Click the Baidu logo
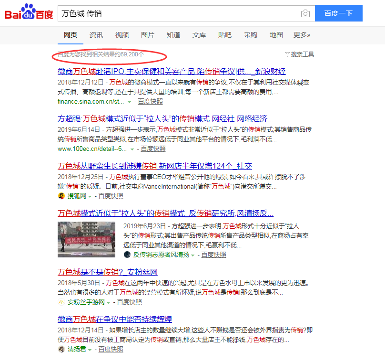 [29, 12]
